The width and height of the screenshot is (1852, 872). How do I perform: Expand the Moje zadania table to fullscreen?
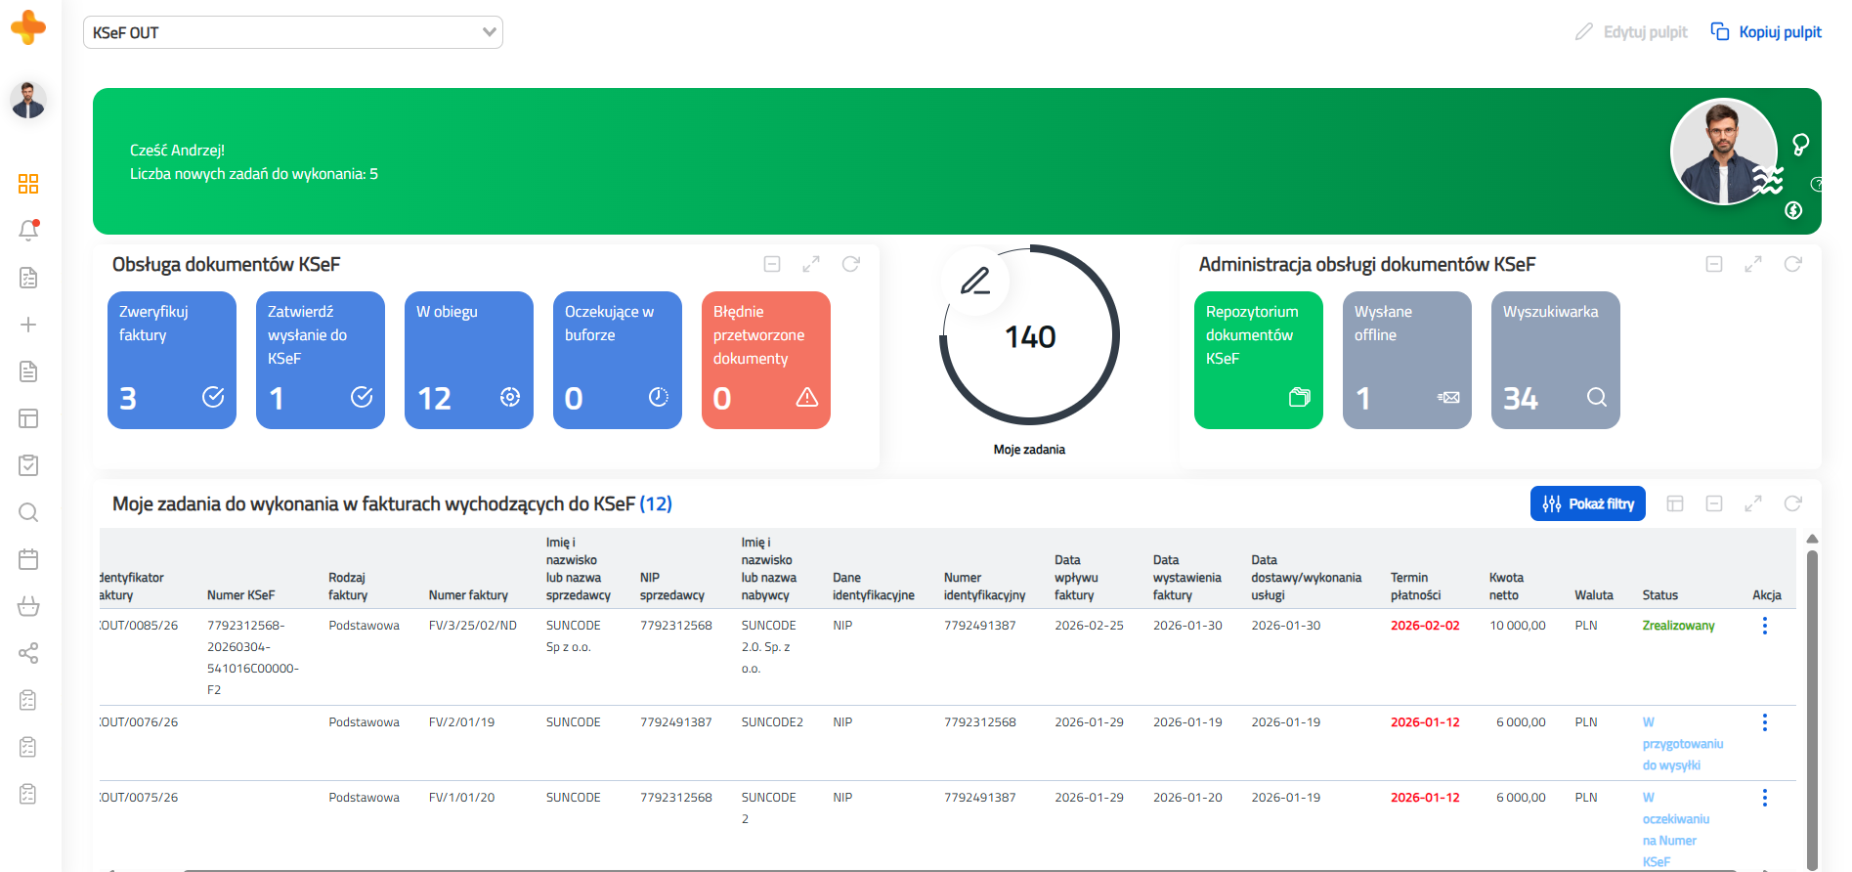pyautogui.click(x=1752, y=503)
